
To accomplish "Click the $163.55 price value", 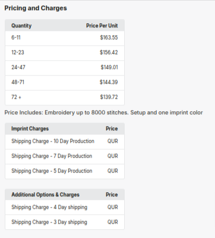I will pos(109,37).
